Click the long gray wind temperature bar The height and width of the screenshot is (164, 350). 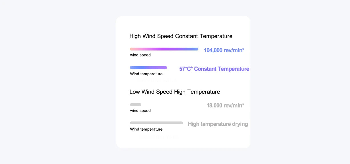(156, 123)
